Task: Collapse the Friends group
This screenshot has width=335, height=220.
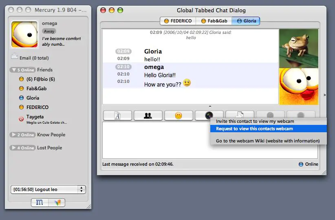Action: click(14, 70)
